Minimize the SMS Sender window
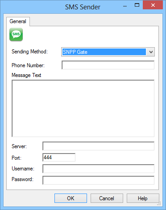This screenshot has height=210, width=166. click(125, 6)
